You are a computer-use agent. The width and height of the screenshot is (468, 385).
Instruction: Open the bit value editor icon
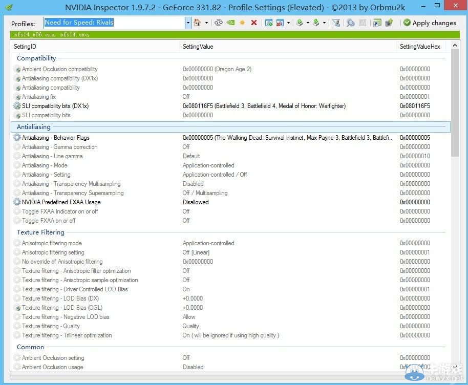point(363,23)
